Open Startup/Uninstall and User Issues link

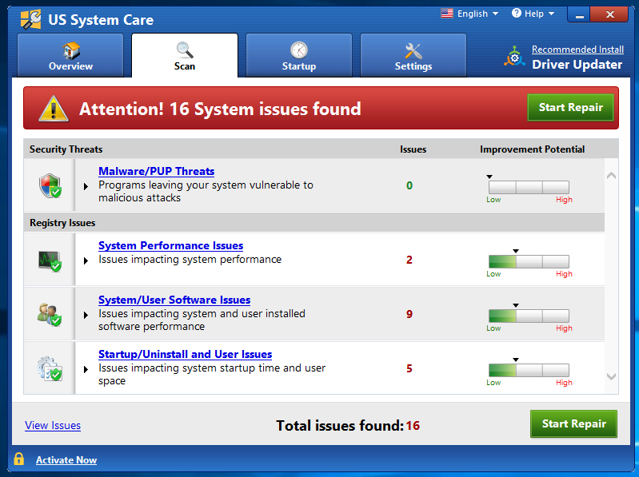185,354
